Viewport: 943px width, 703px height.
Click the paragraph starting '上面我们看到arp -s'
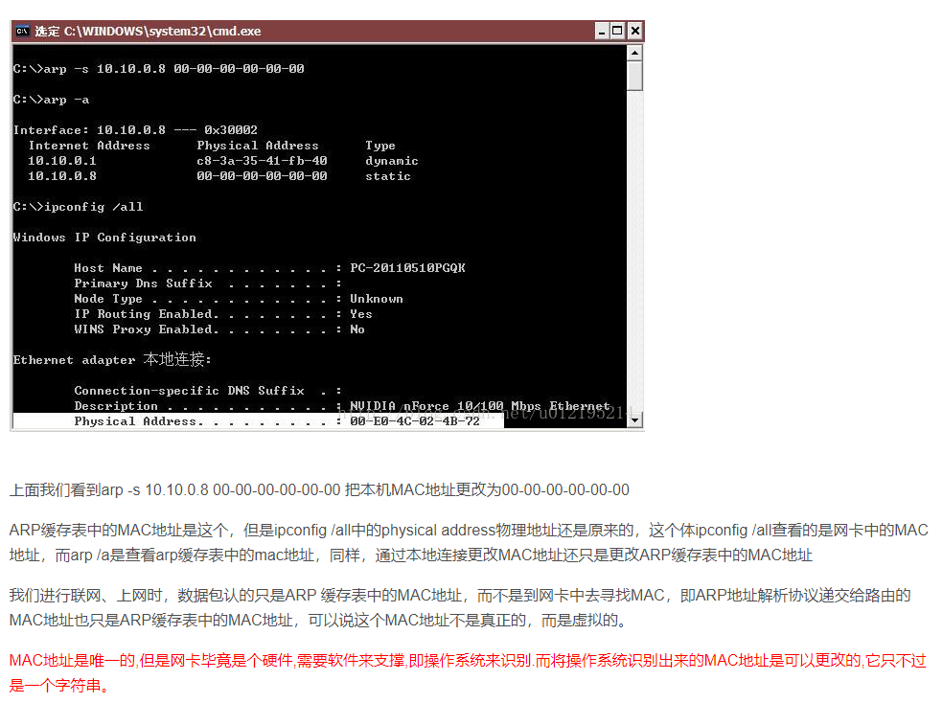click(x=319, y=490)
